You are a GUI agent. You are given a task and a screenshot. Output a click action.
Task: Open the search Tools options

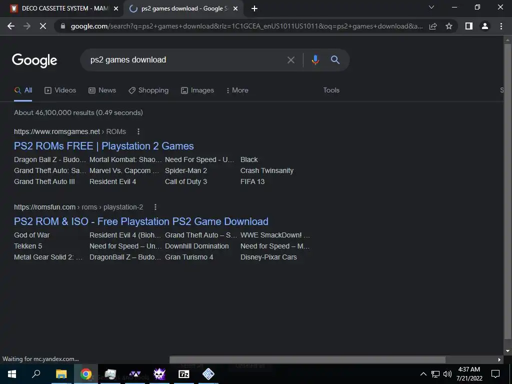(331, 90)
